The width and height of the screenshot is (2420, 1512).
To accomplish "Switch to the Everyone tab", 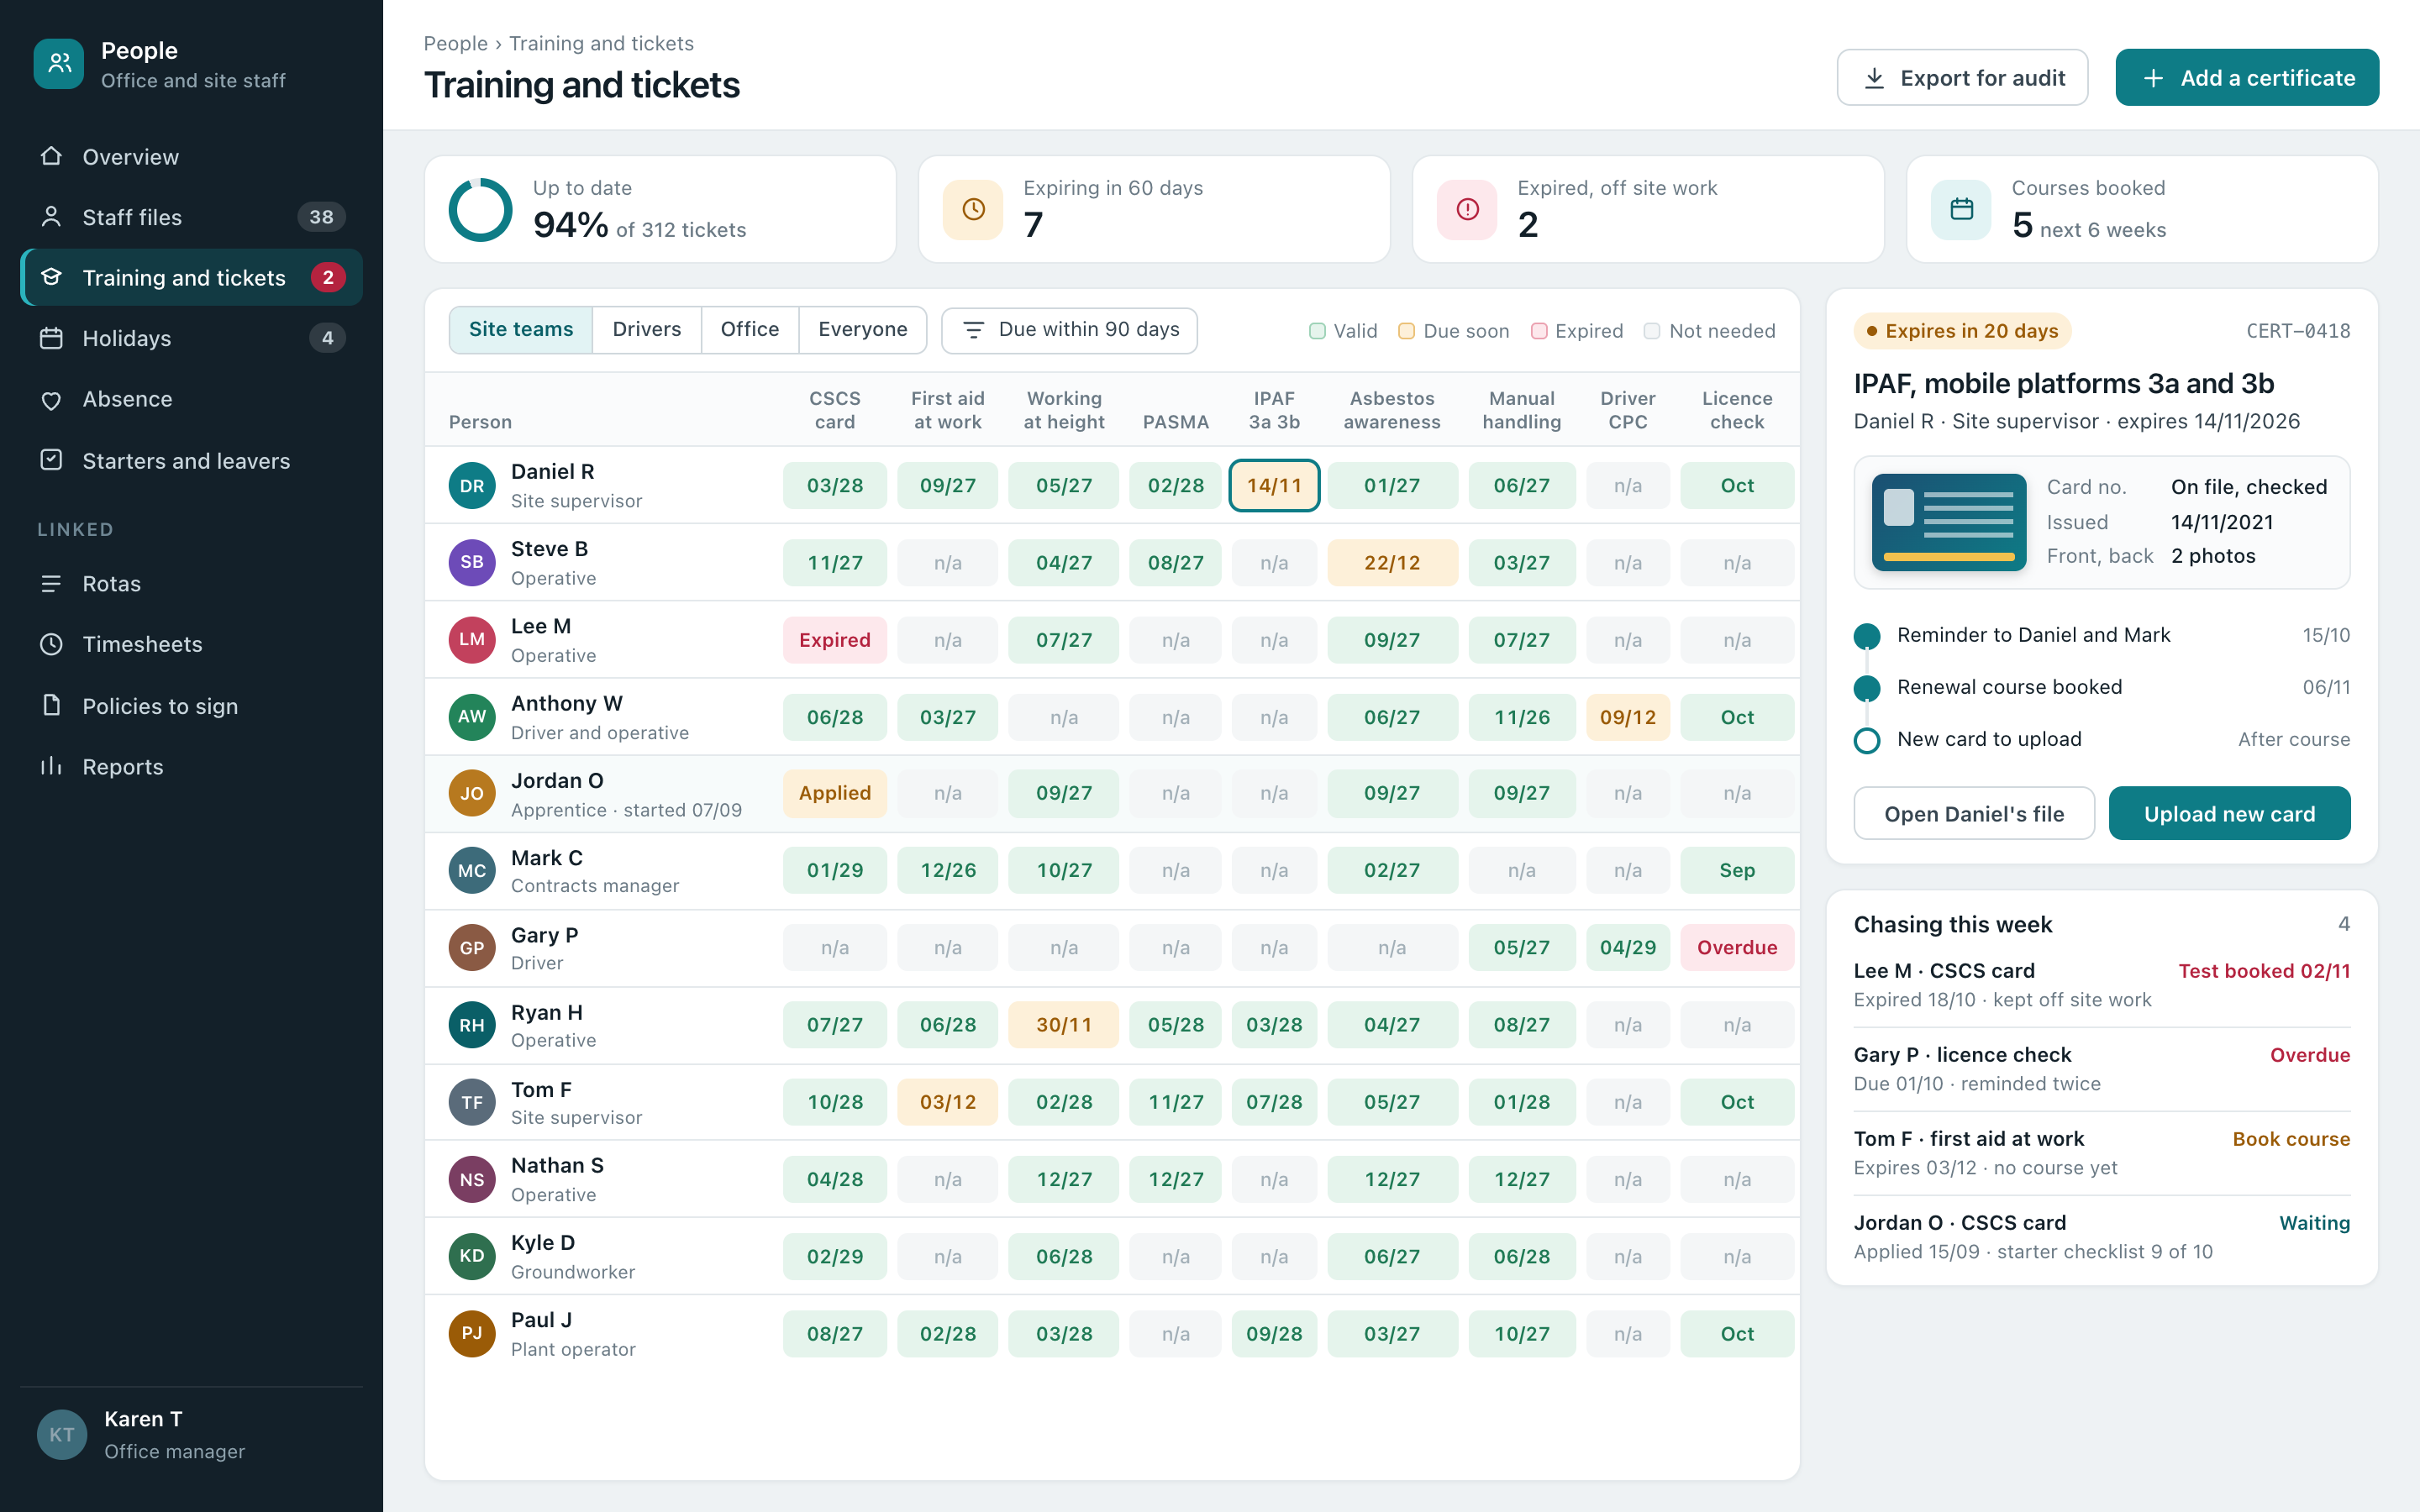I will click(x=862, y=330).
